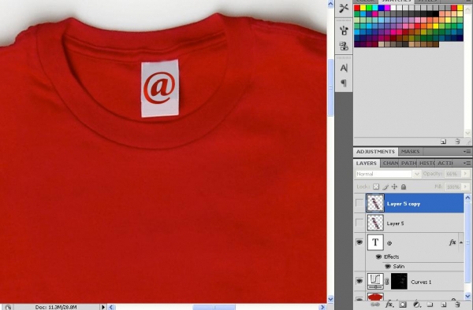Click the fx badge on the text layer
The width and height of the screenshot is (473, 310).
[453, 242]
